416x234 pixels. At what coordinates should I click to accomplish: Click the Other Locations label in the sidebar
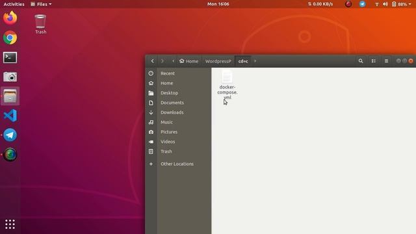coord(177,164)
